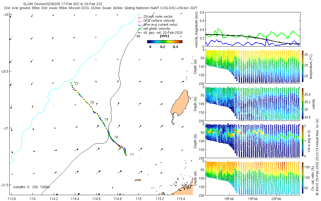321x201 pixels.
Task: Click the '35.4' tick on salinity colorbar
Action: tap(308, 94)
